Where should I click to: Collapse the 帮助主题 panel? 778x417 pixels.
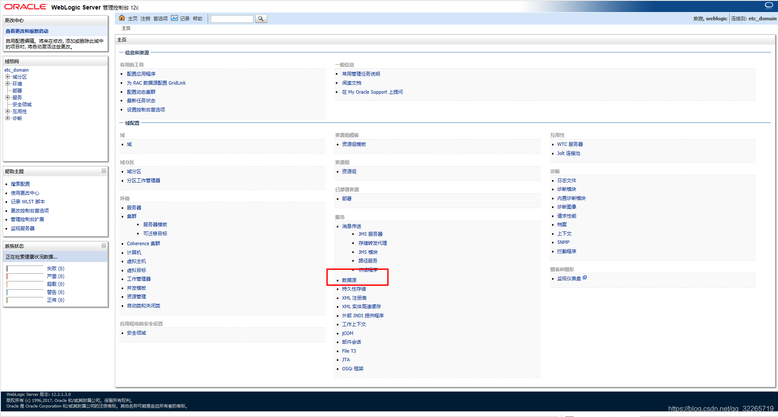click(104, 171)
